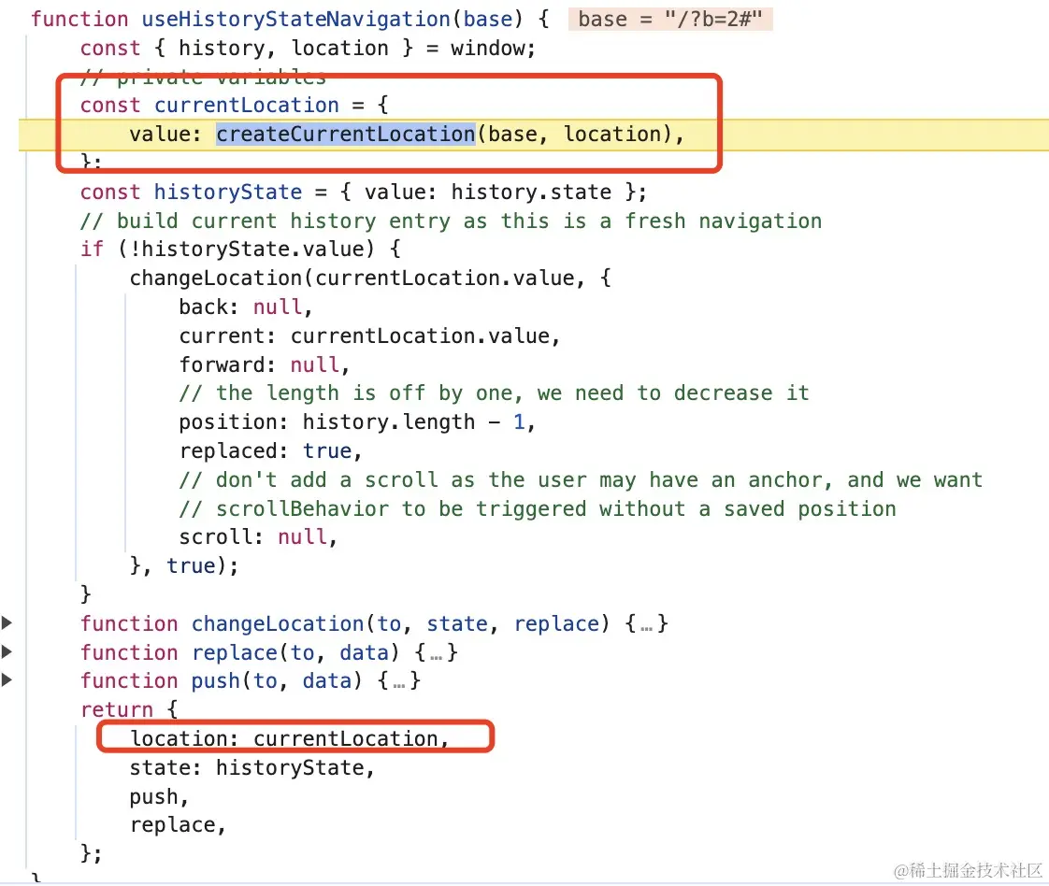
Task: Click the 'if (!historyState.value)' line
Action: point(240,250)
